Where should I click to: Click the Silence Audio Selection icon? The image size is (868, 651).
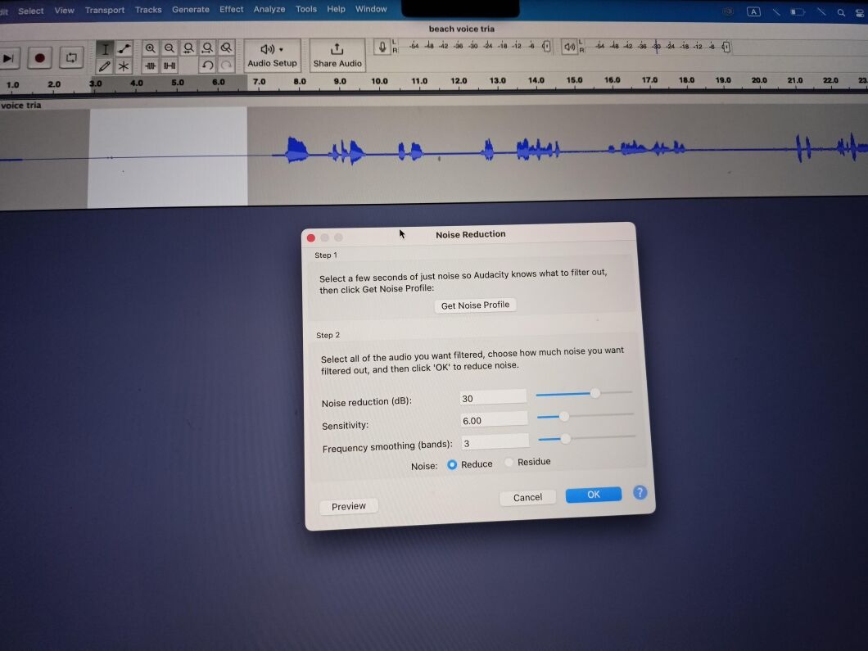(169, 66)
